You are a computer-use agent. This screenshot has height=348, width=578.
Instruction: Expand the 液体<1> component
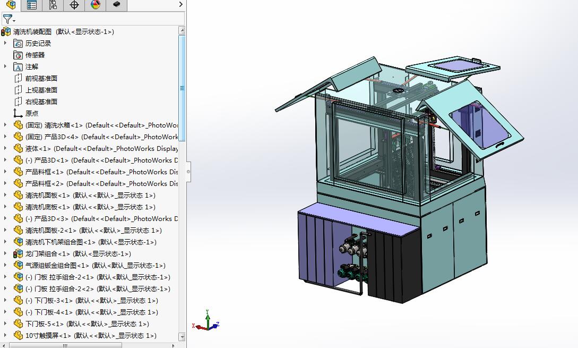tap(5, 148)
